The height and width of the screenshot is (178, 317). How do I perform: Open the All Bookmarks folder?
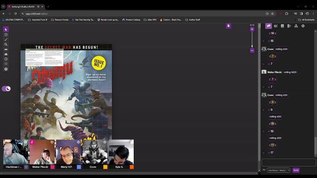(x=306, y=20)
